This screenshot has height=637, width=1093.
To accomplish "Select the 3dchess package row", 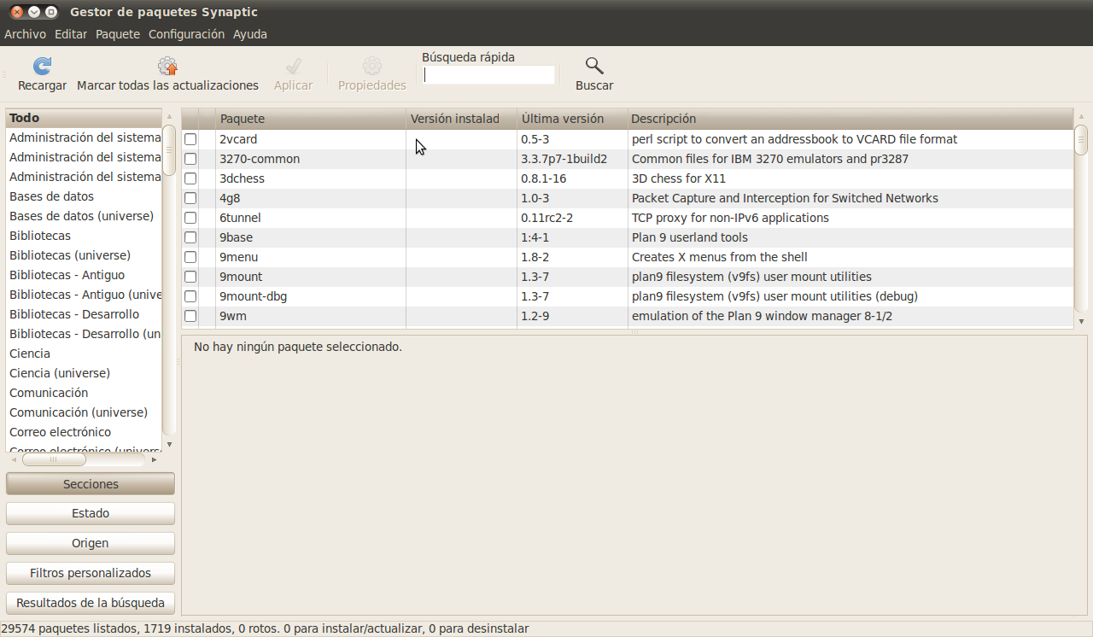I will (x=628, y=178).
